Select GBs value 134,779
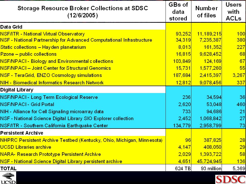 pos(182,125)
